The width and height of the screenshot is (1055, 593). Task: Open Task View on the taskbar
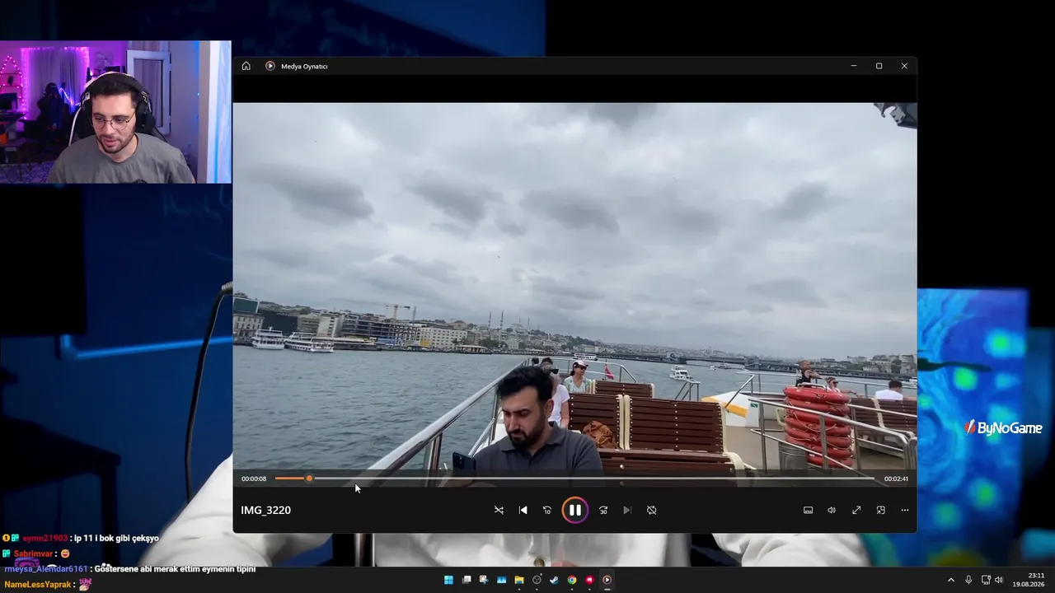tap(467, 580)
